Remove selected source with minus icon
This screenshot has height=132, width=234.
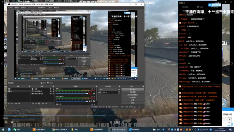click(36, 104)
